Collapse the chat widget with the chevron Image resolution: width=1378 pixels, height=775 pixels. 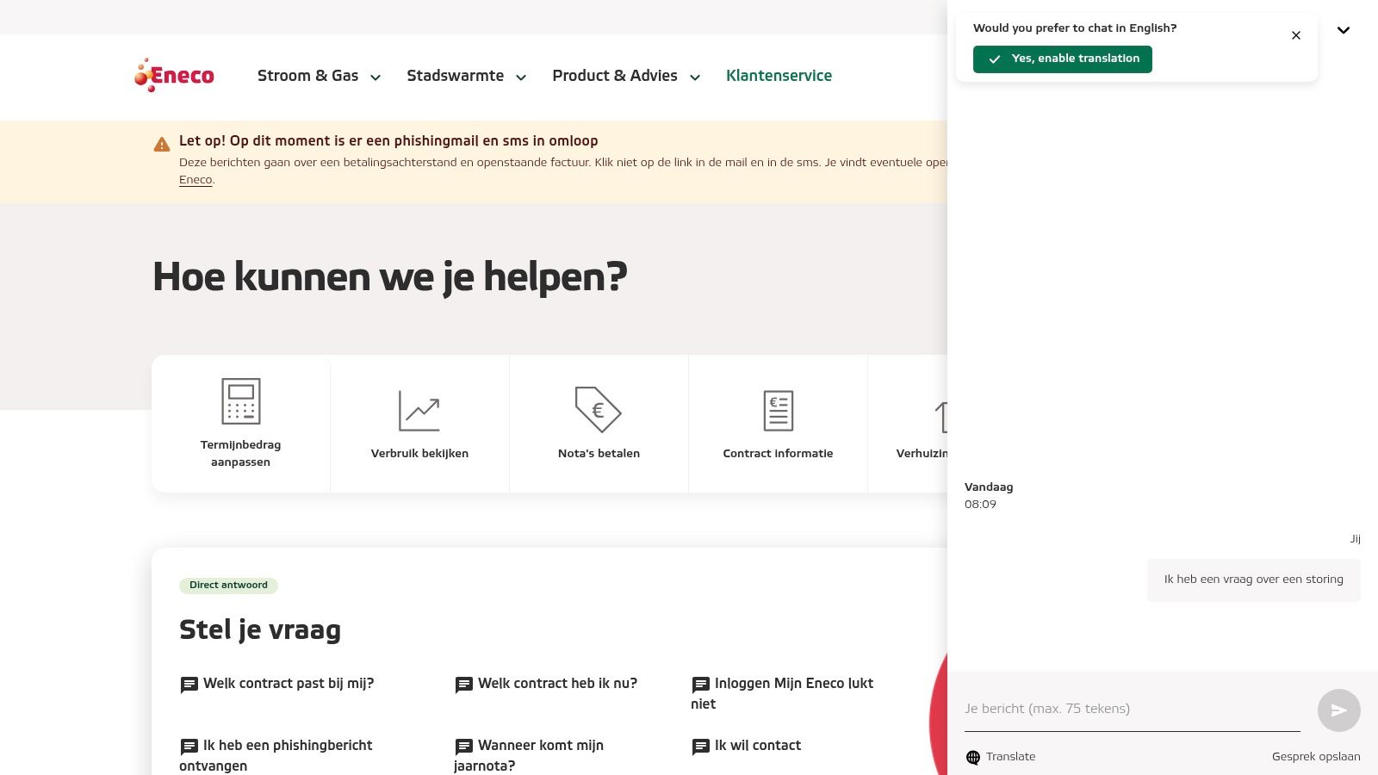(1343, 30)
